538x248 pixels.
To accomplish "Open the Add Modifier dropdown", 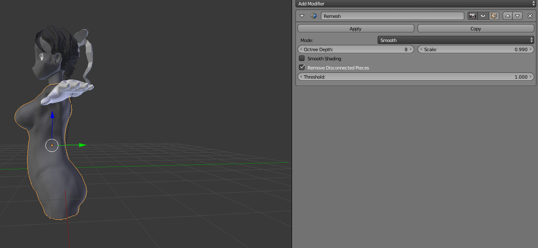I will pos(416,3).
